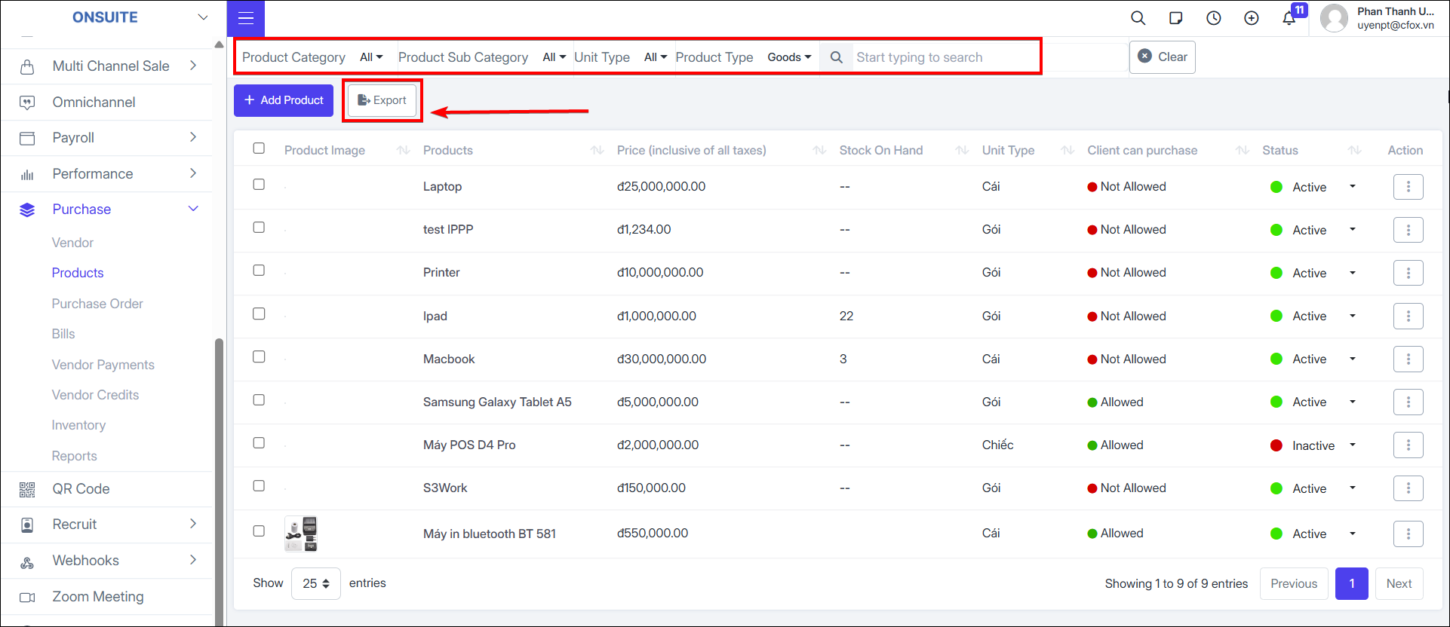
Task: Select page 1 pagination button
Action: [1352, 584]
